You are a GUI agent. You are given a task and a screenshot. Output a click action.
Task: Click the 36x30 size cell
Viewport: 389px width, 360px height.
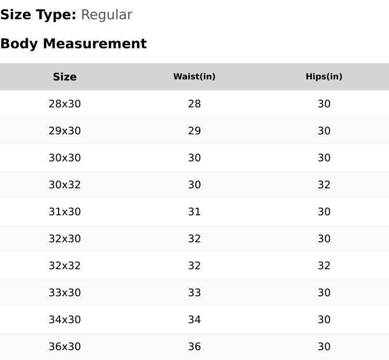pyautogui.click(x=65, y=347)
